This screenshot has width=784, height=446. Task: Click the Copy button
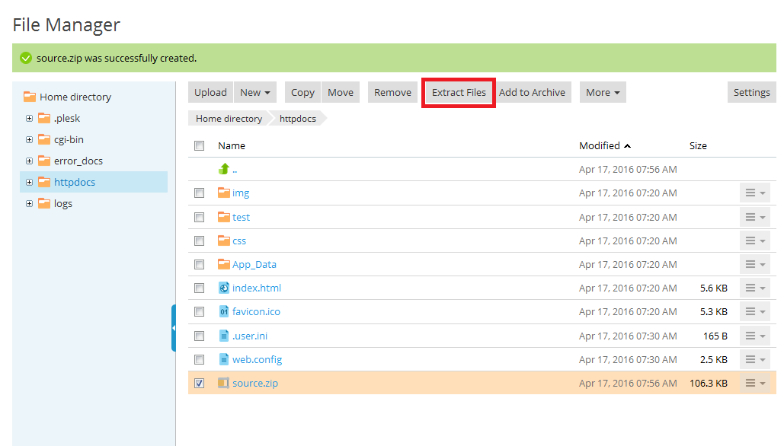pyautogui.click(x=302, y=92)
